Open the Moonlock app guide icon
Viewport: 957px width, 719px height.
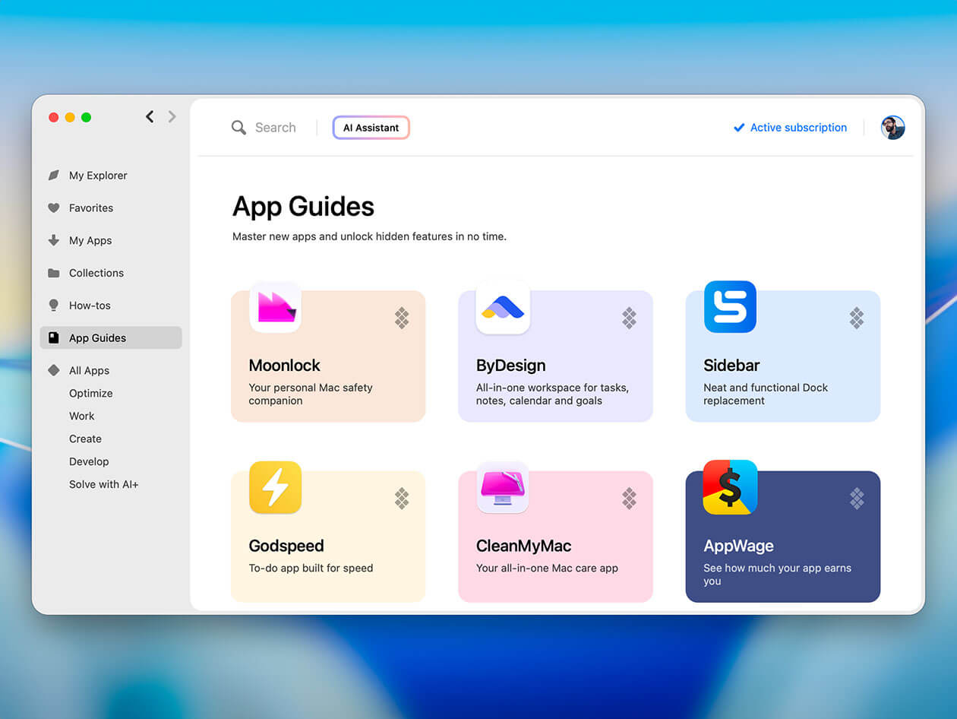[274, 307]
